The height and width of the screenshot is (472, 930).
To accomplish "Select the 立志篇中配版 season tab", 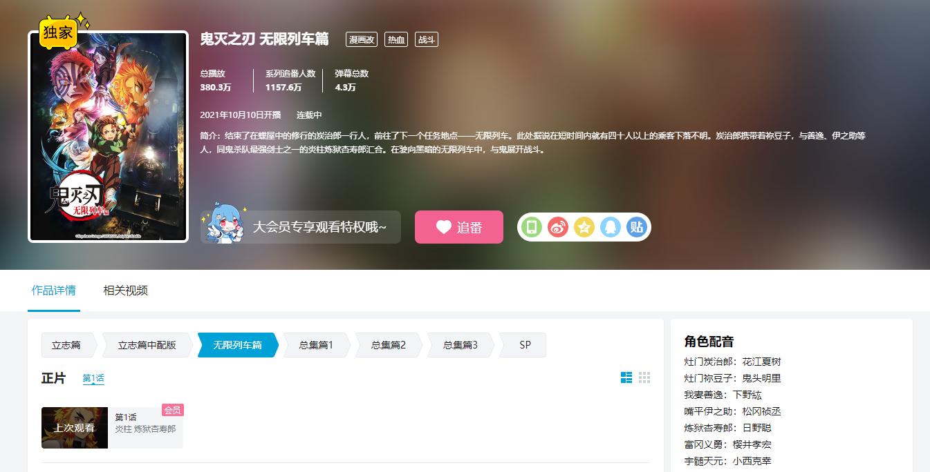I will (147, 345).
